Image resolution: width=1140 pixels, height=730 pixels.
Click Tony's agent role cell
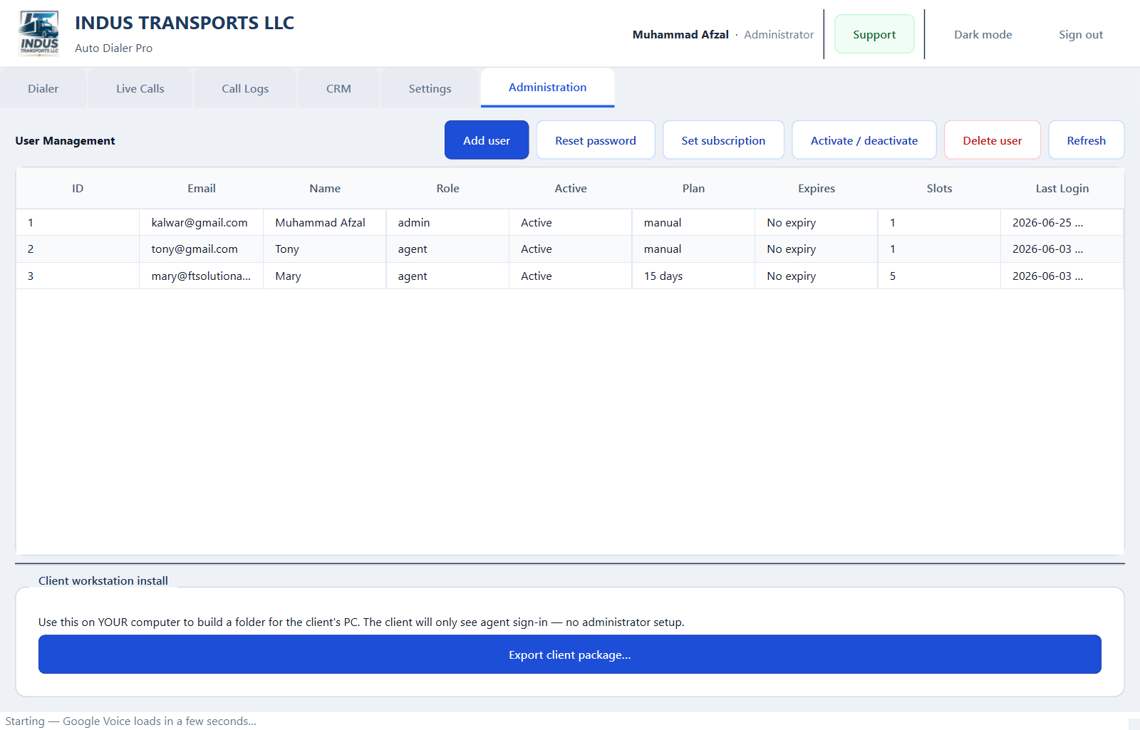tap(447, 249)
